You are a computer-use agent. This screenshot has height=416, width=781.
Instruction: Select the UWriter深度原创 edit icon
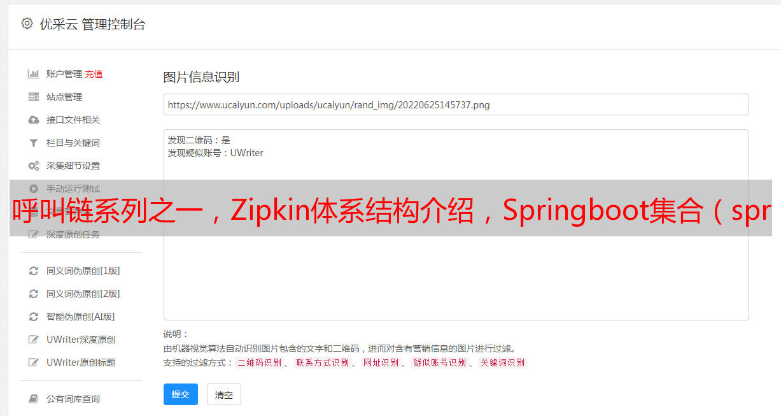point(34,340)
